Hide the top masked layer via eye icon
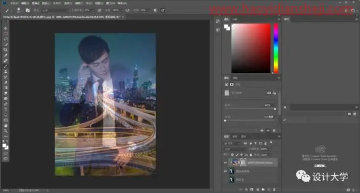The image size is (360, 193). click(x=225, y=162)
